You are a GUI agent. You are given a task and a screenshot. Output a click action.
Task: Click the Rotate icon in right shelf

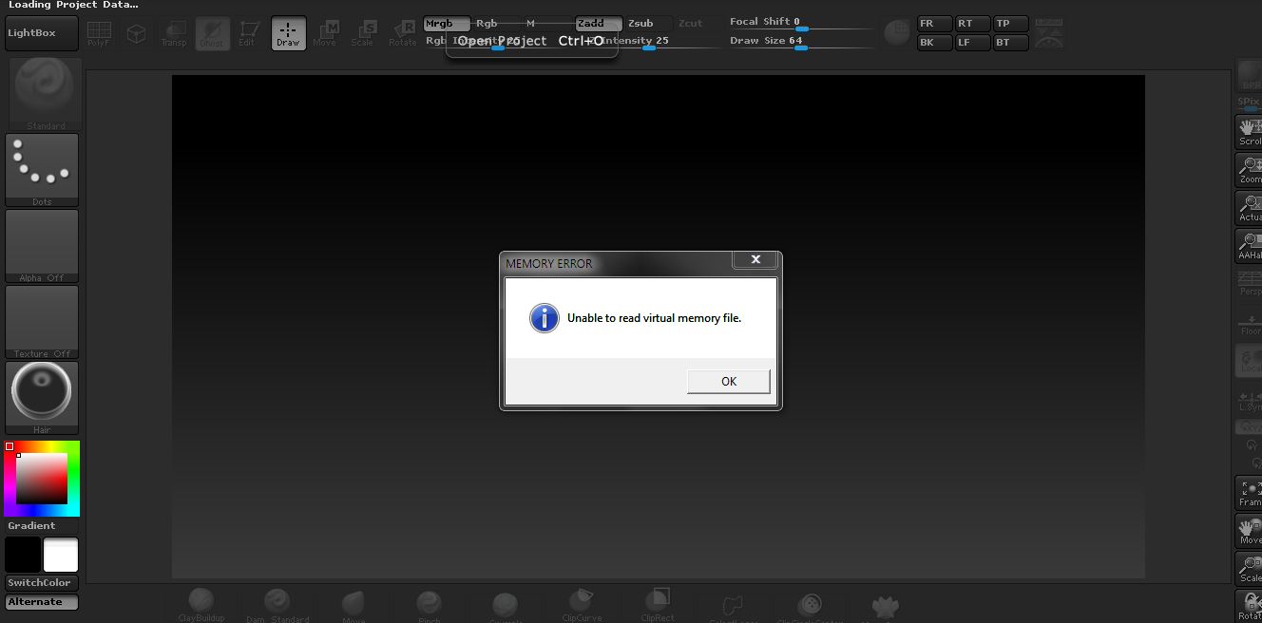[1249, 606]
